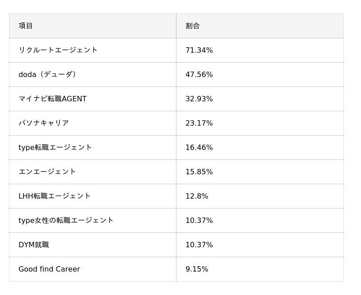Click the 47.56% percentage cell
The height and width of the screenshot is (295, 361).
[199, 74]
